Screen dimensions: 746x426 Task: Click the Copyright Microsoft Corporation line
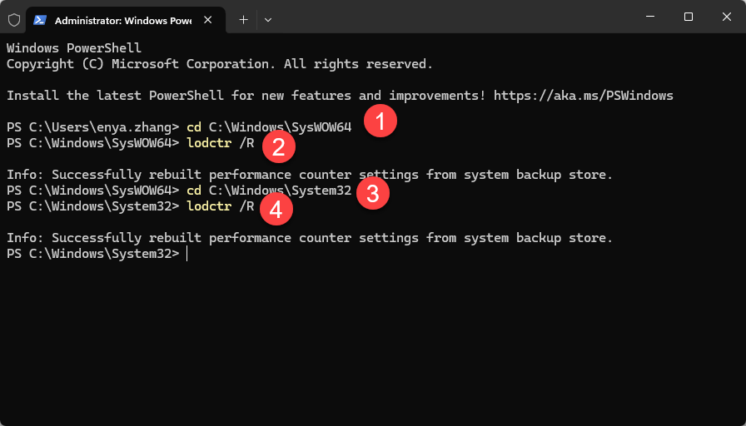(x=220, y=64)
